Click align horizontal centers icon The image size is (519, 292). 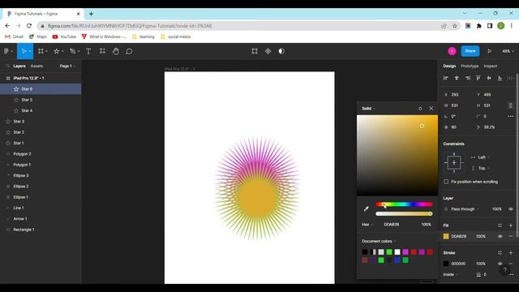click(457, 78)
